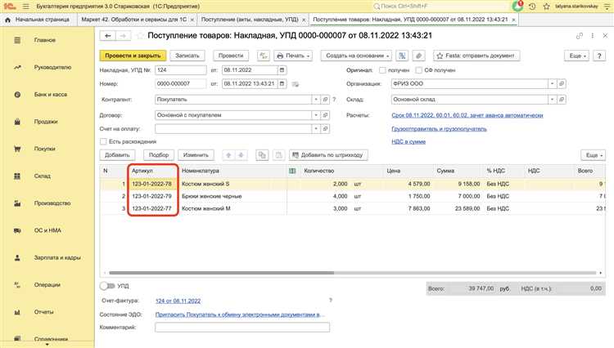
Task: Open the Создать на основании dropdown
Action: [356, 56]
